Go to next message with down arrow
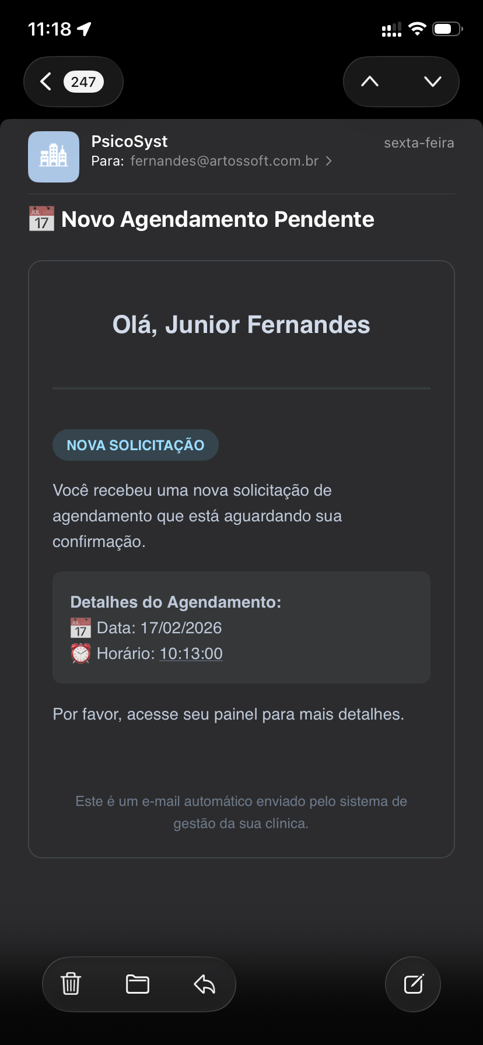Image resolution: width=483 pixels, height=1045 pixels. 432,82
